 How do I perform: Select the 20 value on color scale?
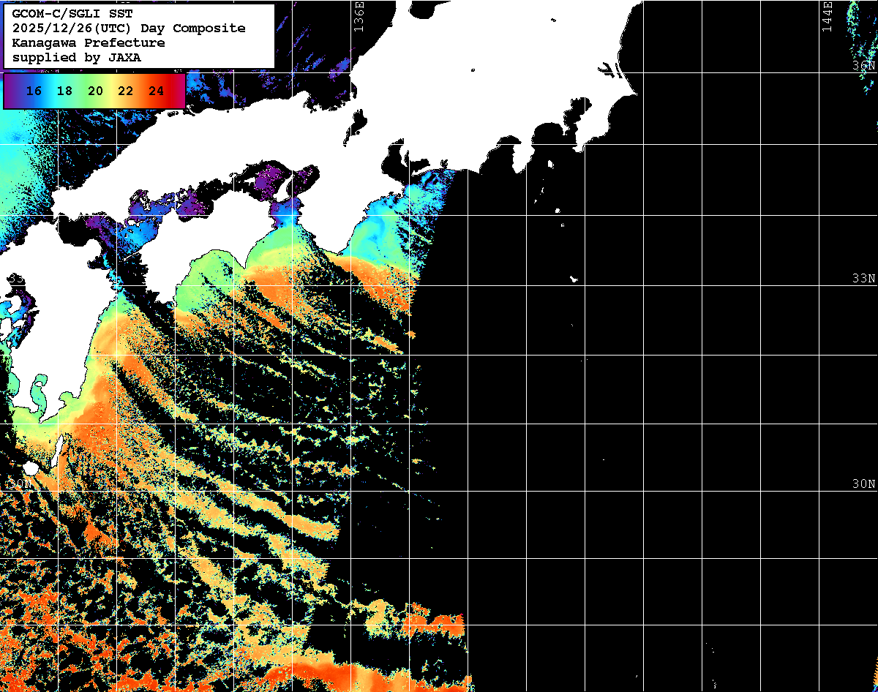94,91
